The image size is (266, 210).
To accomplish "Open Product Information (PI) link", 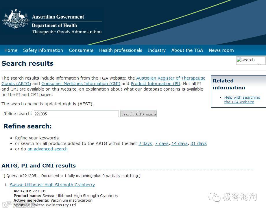I will (x=155, y=84).
